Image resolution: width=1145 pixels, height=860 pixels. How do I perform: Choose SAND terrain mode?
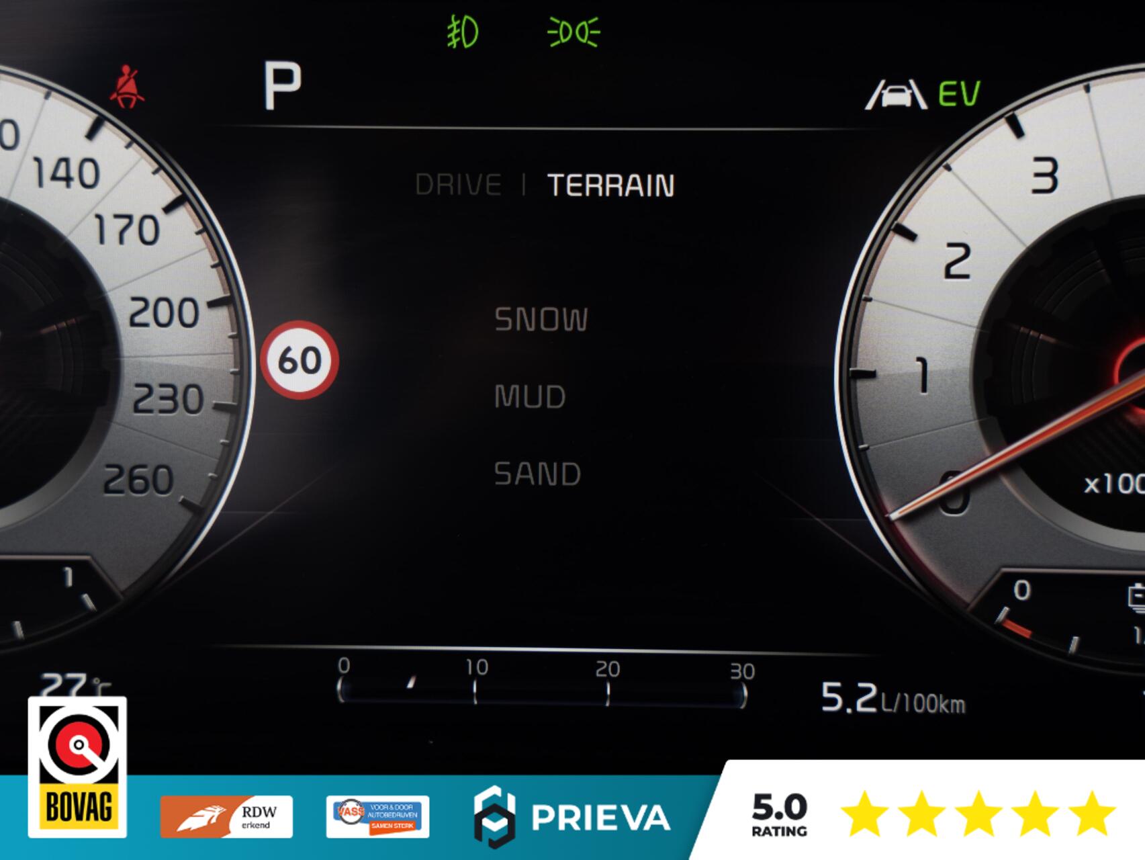pos(537,474)
